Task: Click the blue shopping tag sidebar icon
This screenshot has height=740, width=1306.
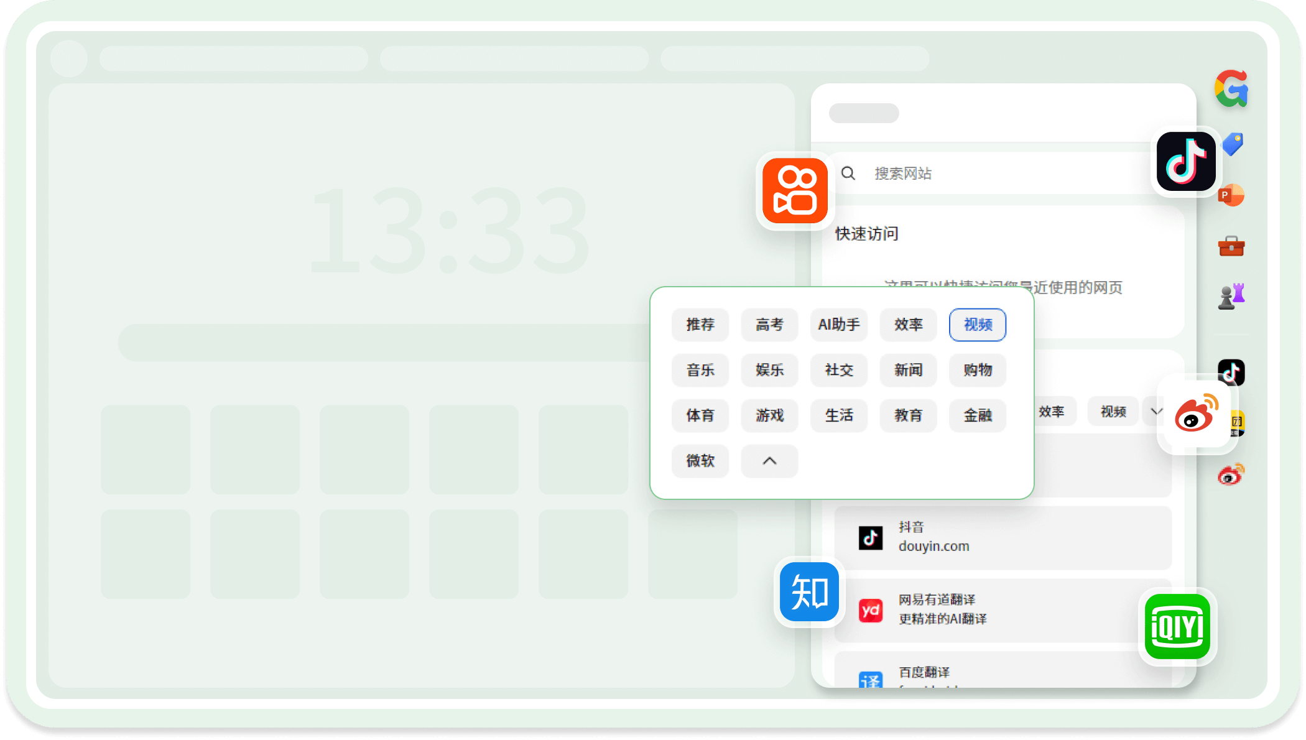Action: (x=1233, y=144)
